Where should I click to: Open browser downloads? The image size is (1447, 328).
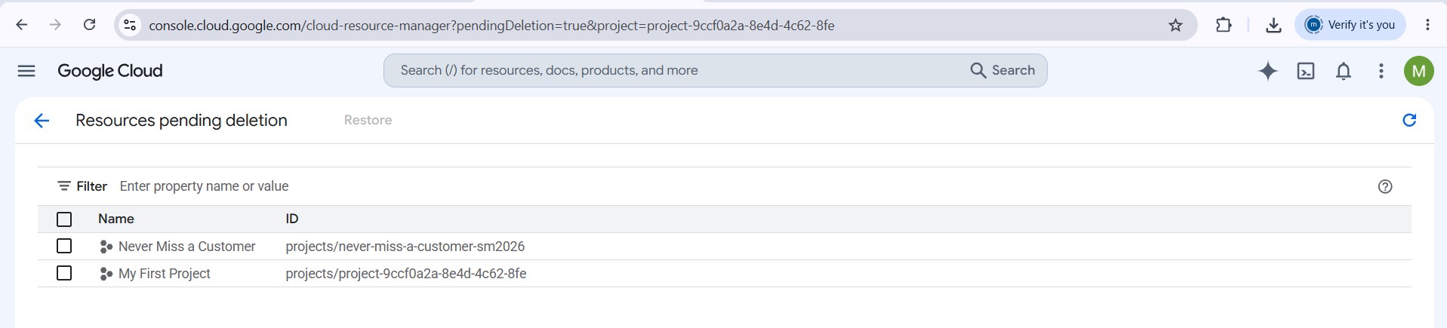[x=1273, y=25]
